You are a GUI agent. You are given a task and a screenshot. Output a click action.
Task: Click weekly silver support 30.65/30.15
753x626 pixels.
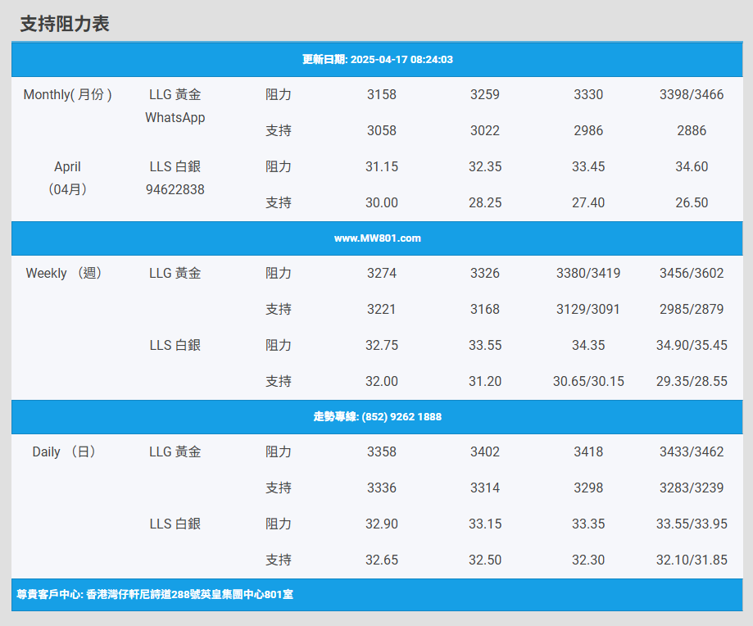pos(588,381)
